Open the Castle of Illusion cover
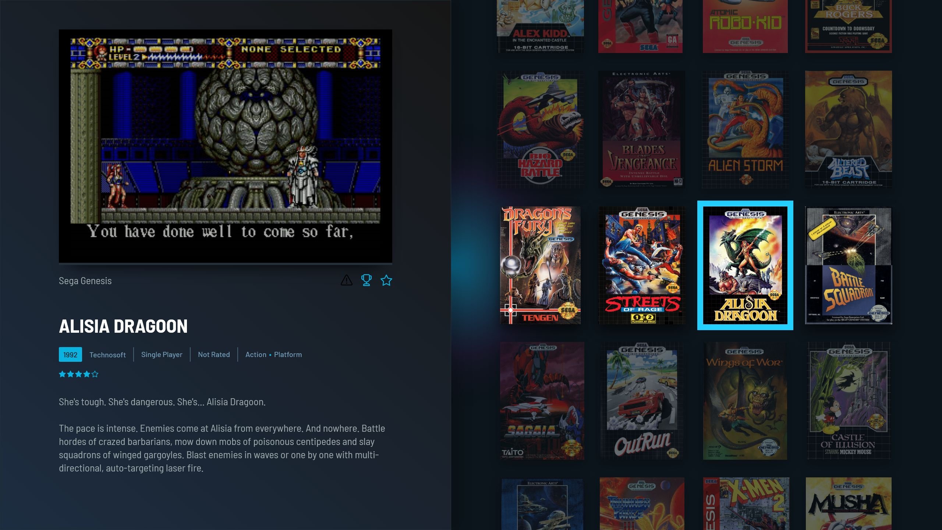Screen dimensions: 942x530 pos(849,401)
